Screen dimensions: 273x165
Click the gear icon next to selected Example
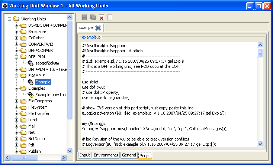coord(30,82)
